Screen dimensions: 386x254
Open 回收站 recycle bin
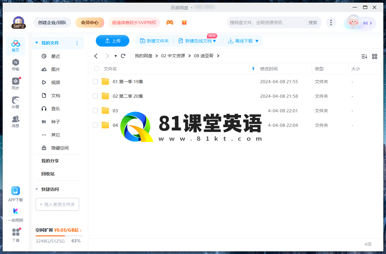48,174
